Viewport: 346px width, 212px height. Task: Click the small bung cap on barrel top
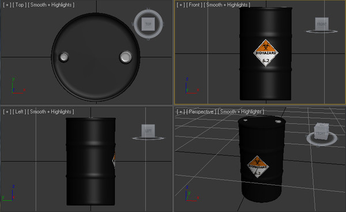tap(64, 57)
